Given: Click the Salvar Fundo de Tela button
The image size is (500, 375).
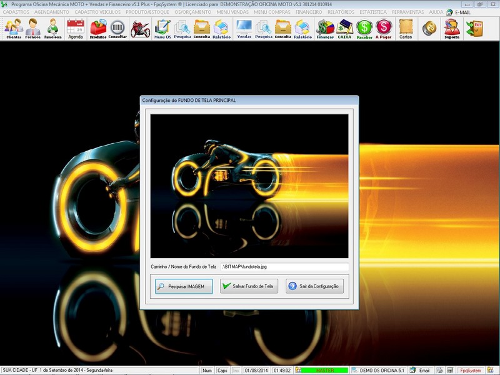Looking at the screenshot, I should point(249,286).
